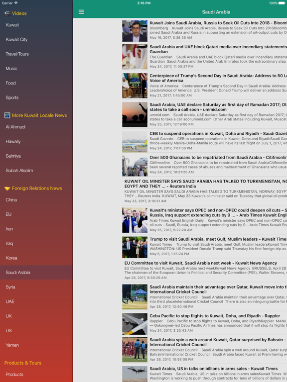Tap the Products & Tours header
This screenshot has width=287, height=382.
pyautogui.click(x=23, y=363)
